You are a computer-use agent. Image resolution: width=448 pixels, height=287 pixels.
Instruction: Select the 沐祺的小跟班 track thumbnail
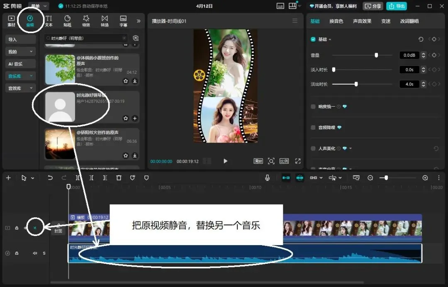(x=60, y=69)
